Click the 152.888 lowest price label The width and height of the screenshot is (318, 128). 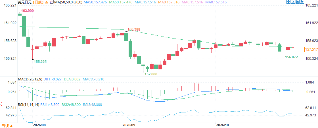pyautogui.click(x=151, y=74)
